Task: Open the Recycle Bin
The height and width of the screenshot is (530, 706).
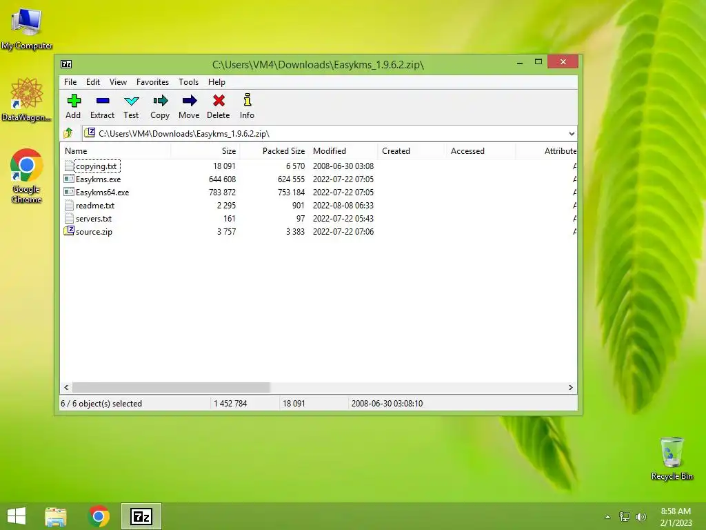Action: (x=672, y=458)
